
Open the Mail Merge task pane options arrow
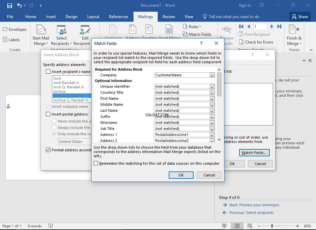[x=304, y=61]
